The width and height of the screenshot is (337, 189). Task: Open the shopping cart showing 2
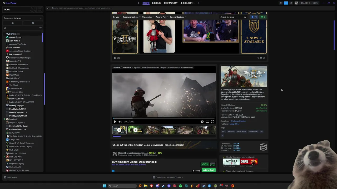tap(263, 17)
